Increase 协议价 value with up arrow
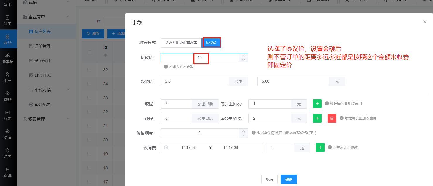Viewport: 433px width, 186px height. point(243,55)
